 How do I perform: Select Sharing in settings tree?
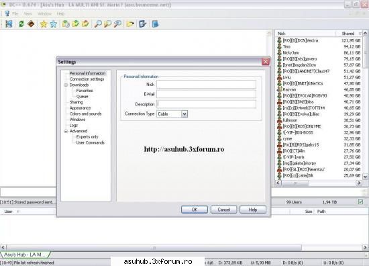76,102
